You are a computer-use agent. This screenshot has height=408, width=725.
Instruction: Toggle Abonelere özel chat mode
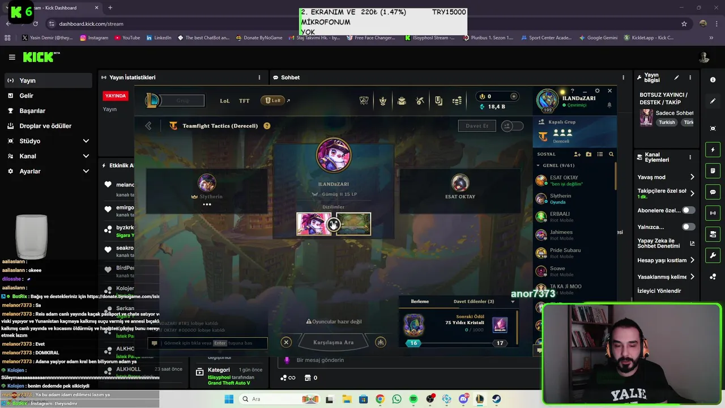pyautogui.click(x=688, y=210)
